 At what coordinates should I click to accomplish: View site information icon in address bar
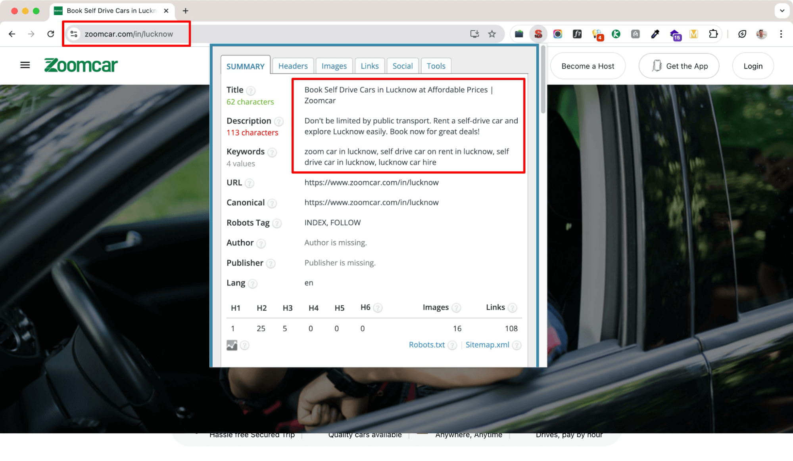click(74, 34)
